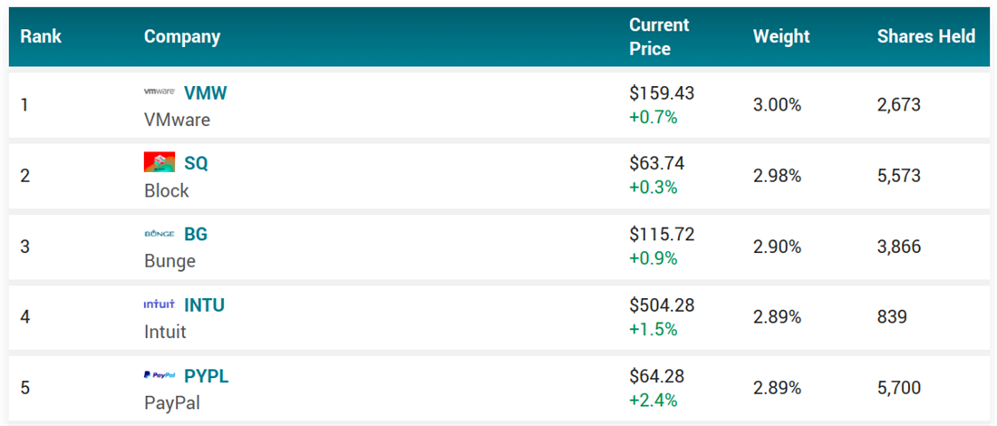The image size is (997, 426).
Task: Click the Block SQ logo icon
Action: point(160,163)
